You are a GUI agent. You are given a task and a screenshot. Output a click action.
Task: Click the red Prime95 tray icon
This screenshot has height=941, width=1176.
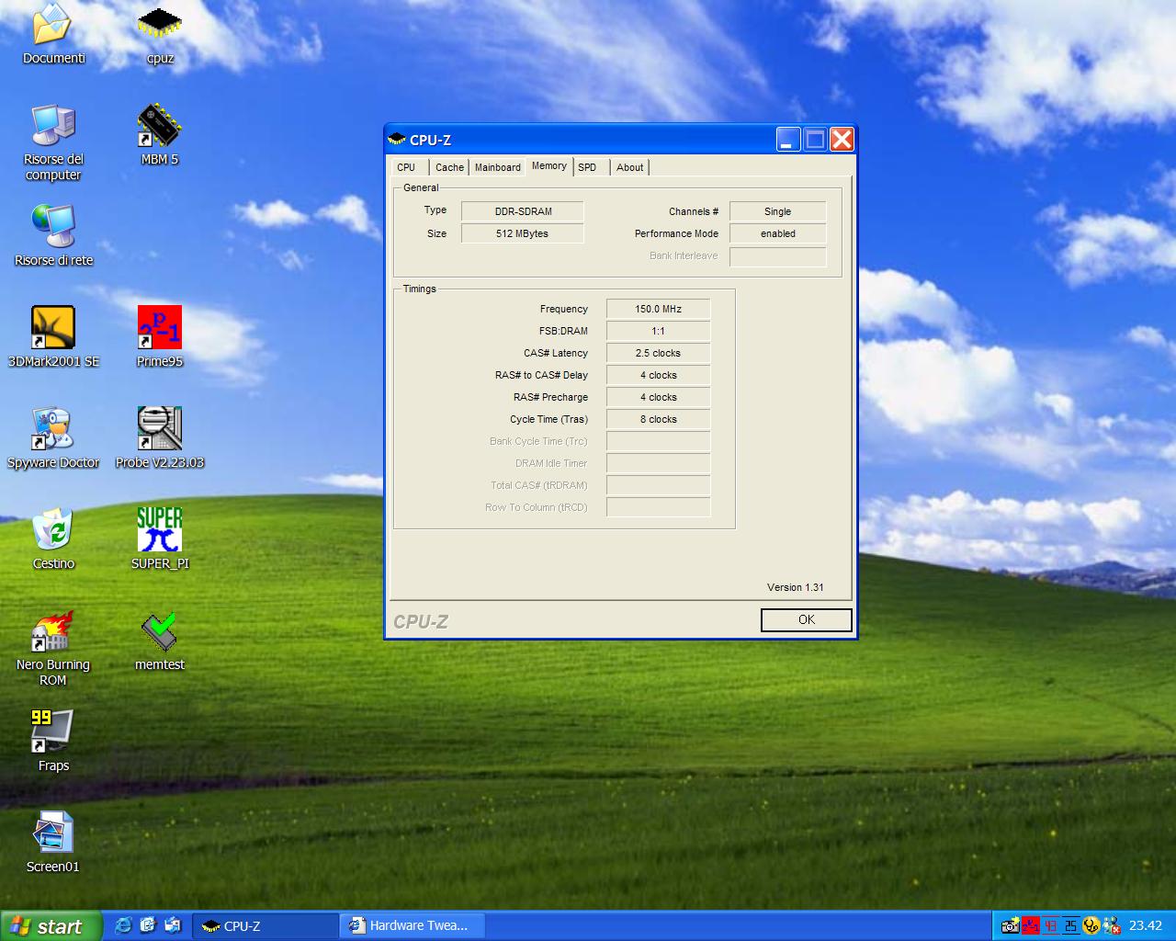coord(1030,925)
